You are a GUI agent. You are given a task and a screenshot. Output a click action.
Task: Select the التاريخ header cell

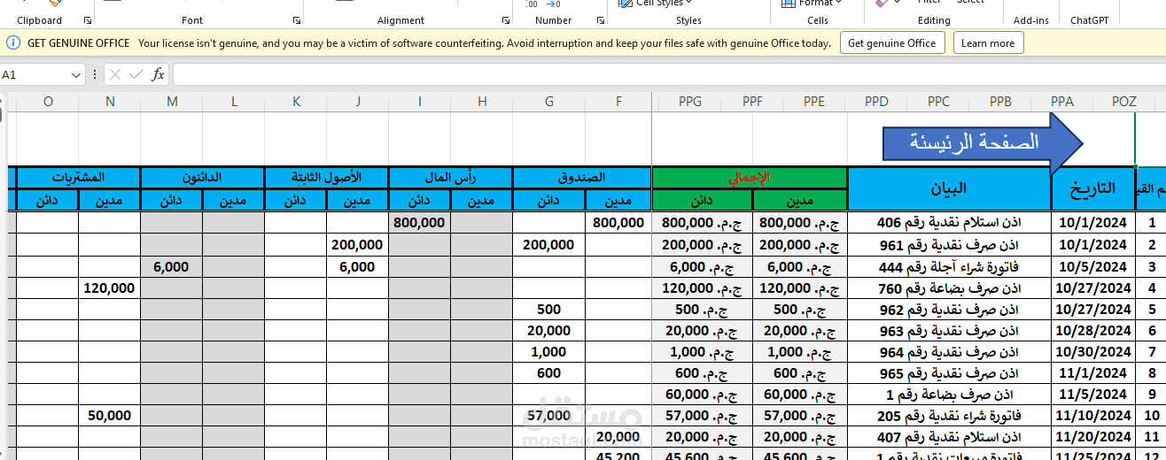[1093, 188]
